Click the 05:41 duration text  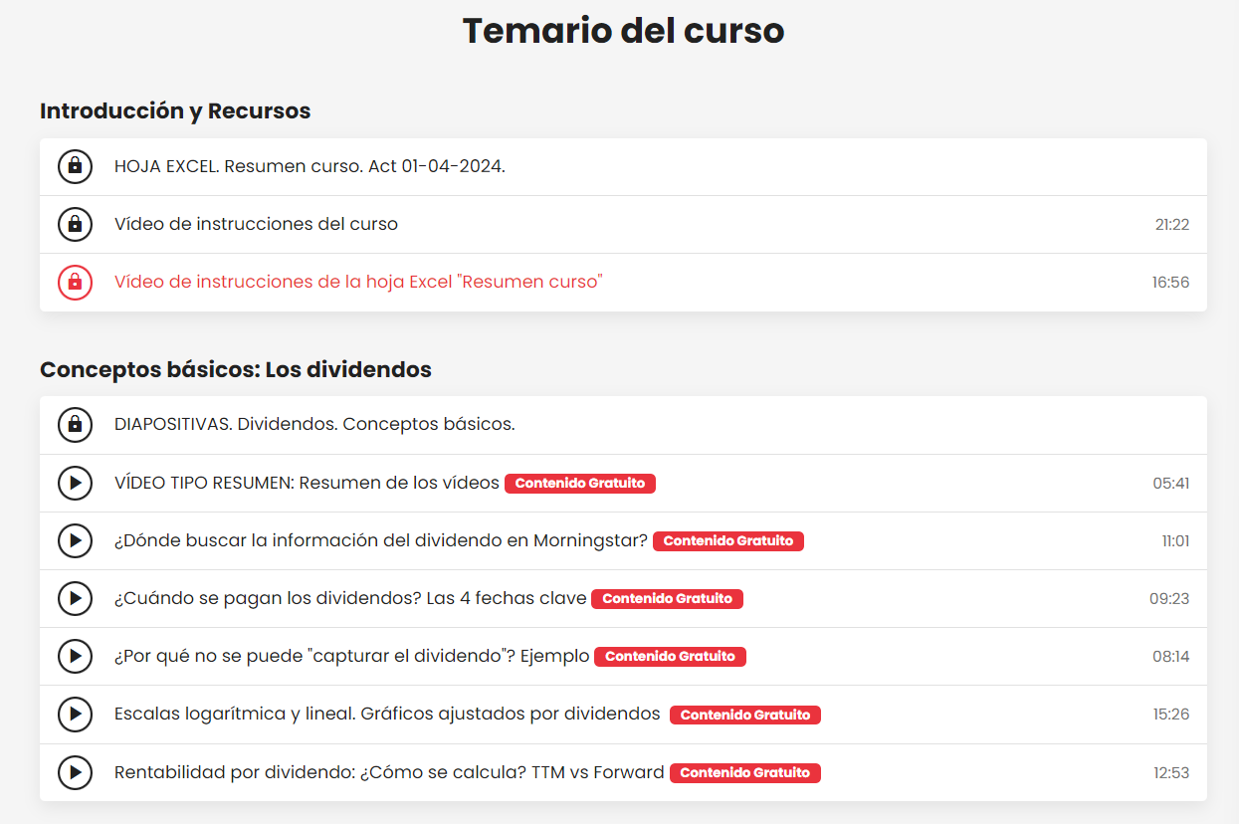(1171, 484)
